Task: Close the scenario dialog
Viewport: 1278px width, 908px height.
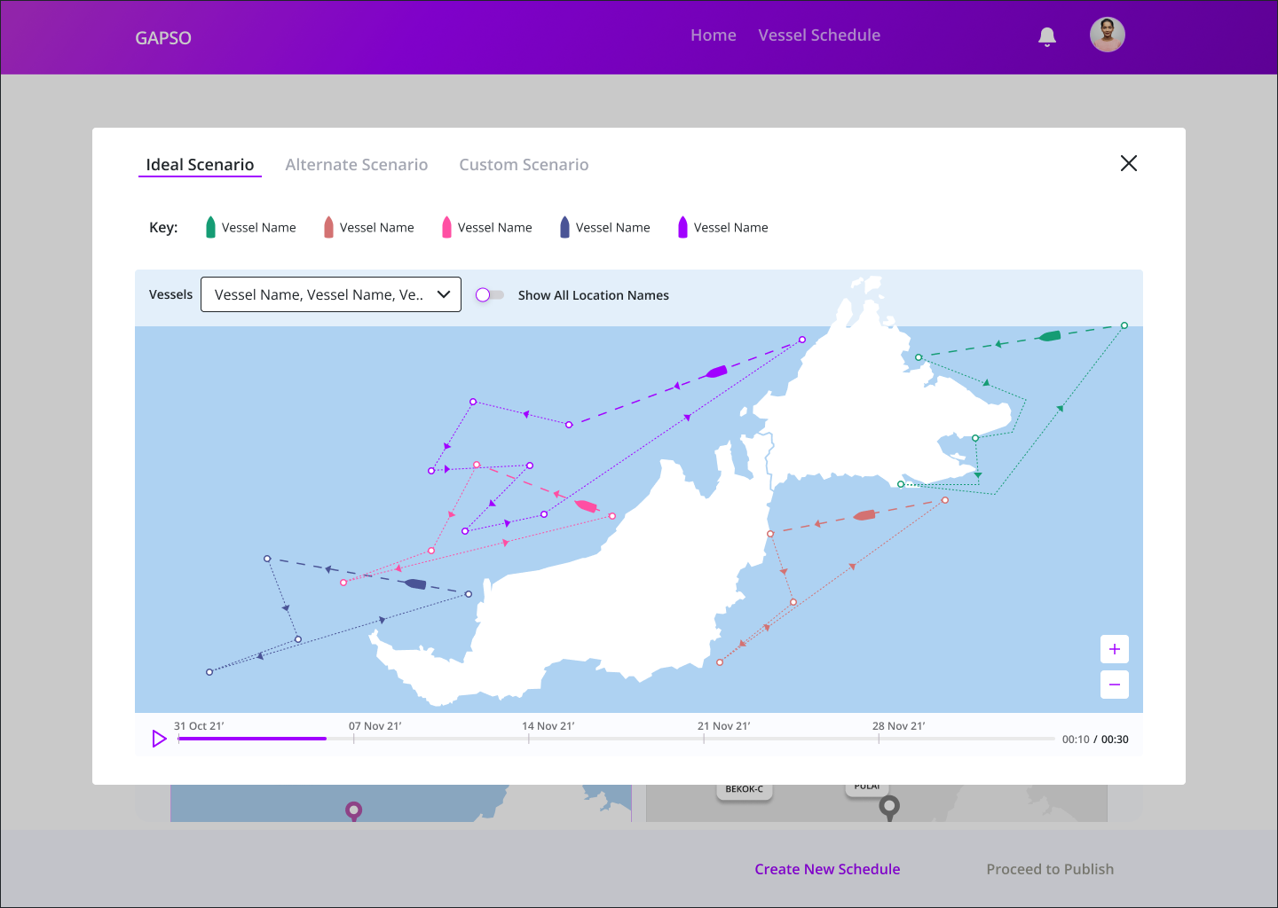Action: coord(1128,163)
